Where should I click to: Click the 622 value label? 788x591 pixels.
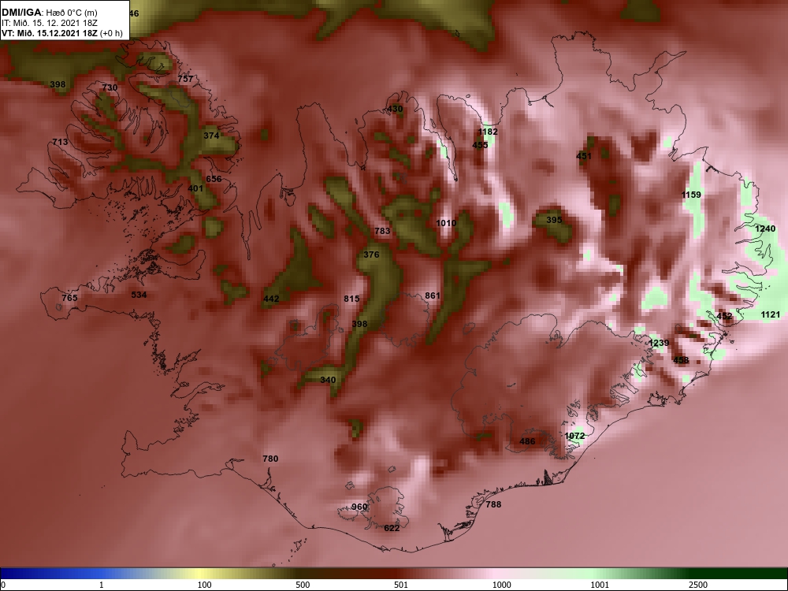[392, 528]
